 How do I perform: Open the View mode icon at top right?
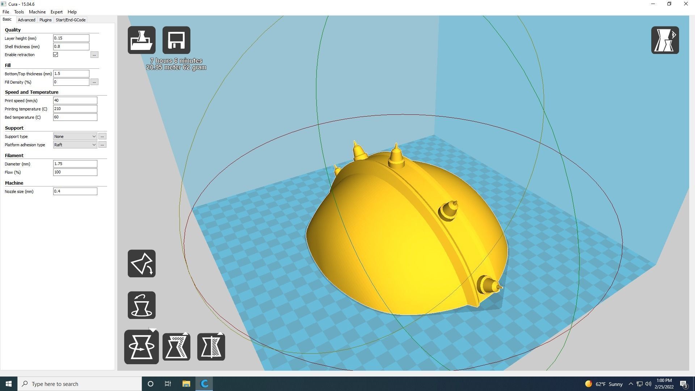point(665,40)
